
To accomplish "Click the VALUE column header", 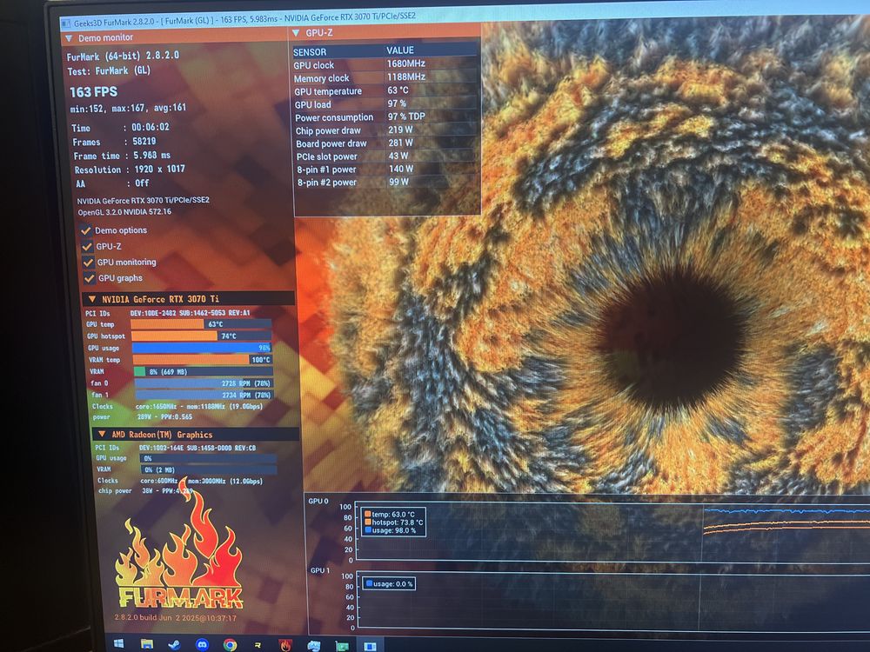I will (400, 50).
